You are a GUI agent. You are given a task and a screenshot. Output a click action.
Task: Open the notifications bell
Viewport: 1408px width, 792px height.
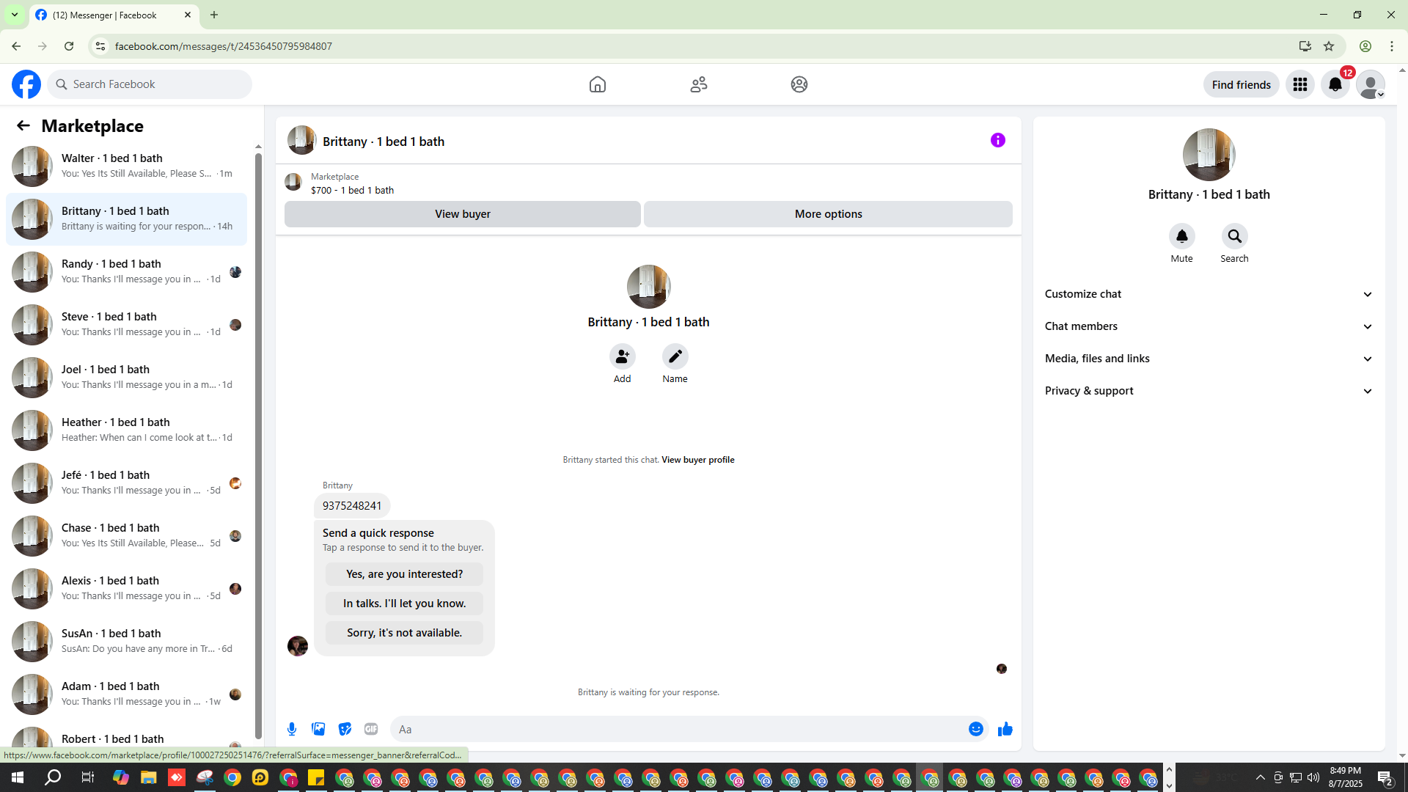[x=1335, y=84]
